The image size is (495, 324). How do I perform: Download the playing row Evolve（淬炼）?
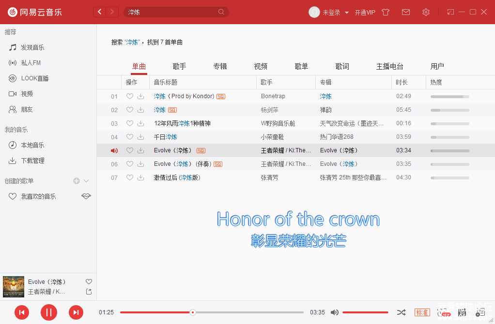tap(141, 151)
